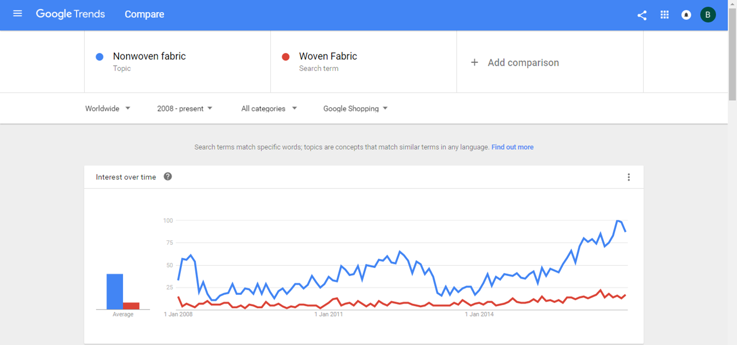Screen dimensions: 737x345
Task: Open the 2008 - present date dropdown
Action: tap(185, 109)
